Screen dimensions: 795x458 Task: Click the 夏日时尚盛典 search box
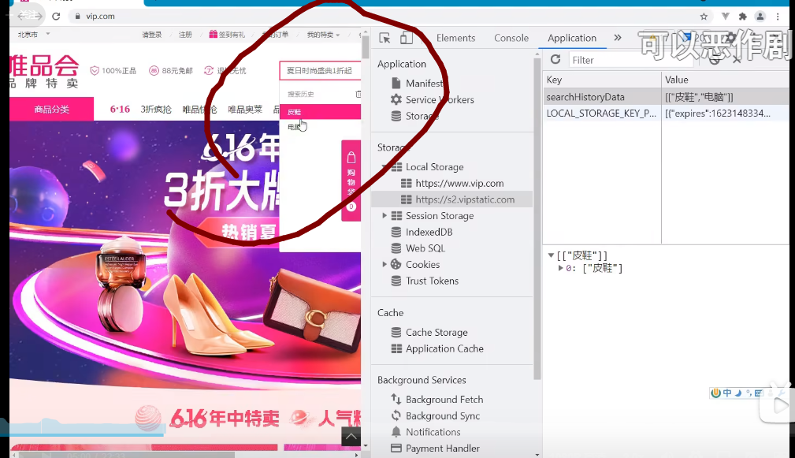(320, 70)
